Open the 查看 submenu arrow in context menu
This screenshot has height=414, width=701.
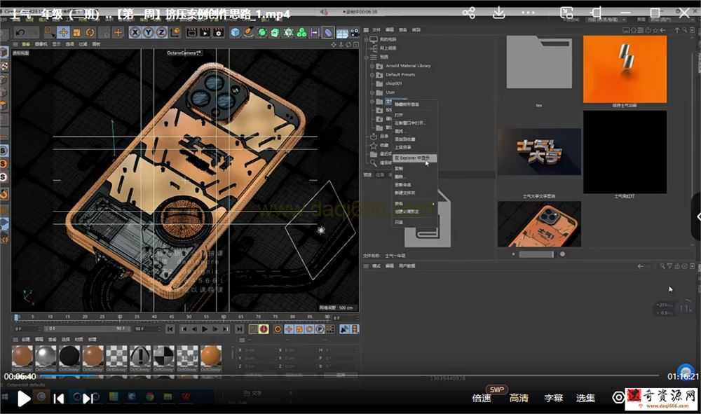pyautogui.click(x=433, y=204)
